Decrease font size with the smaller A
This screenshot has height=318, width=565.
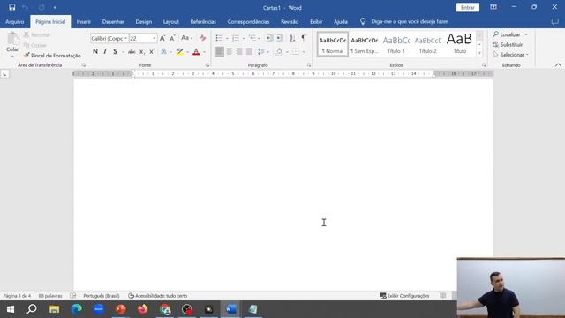173,38
